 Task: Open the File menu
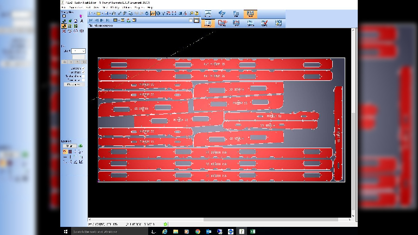click(64, 7)
